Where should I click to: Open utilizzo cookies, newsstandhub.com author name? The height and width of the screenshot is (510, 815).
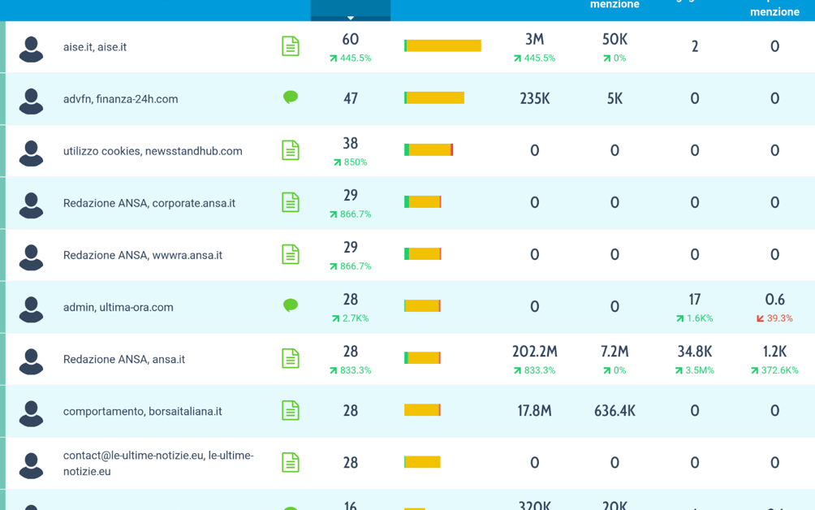pos(153,151)
